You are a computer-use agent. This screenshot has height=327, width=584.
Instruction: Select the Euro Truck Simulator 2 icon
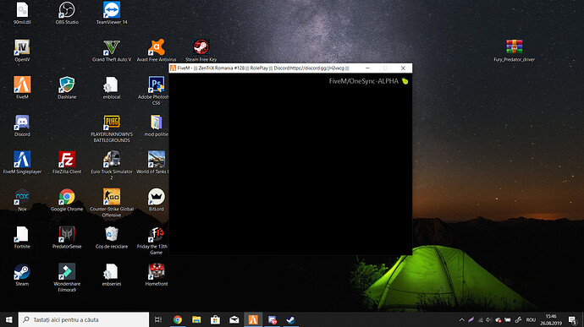(112, 165)
